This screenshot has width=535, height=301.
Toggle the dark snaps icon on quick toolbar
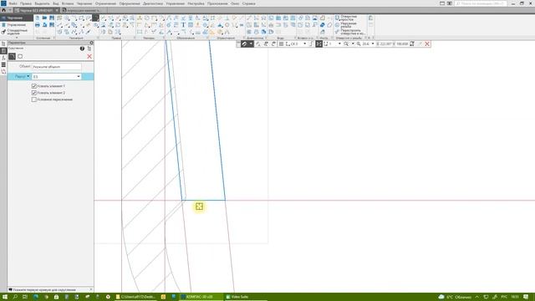(318, 44)
